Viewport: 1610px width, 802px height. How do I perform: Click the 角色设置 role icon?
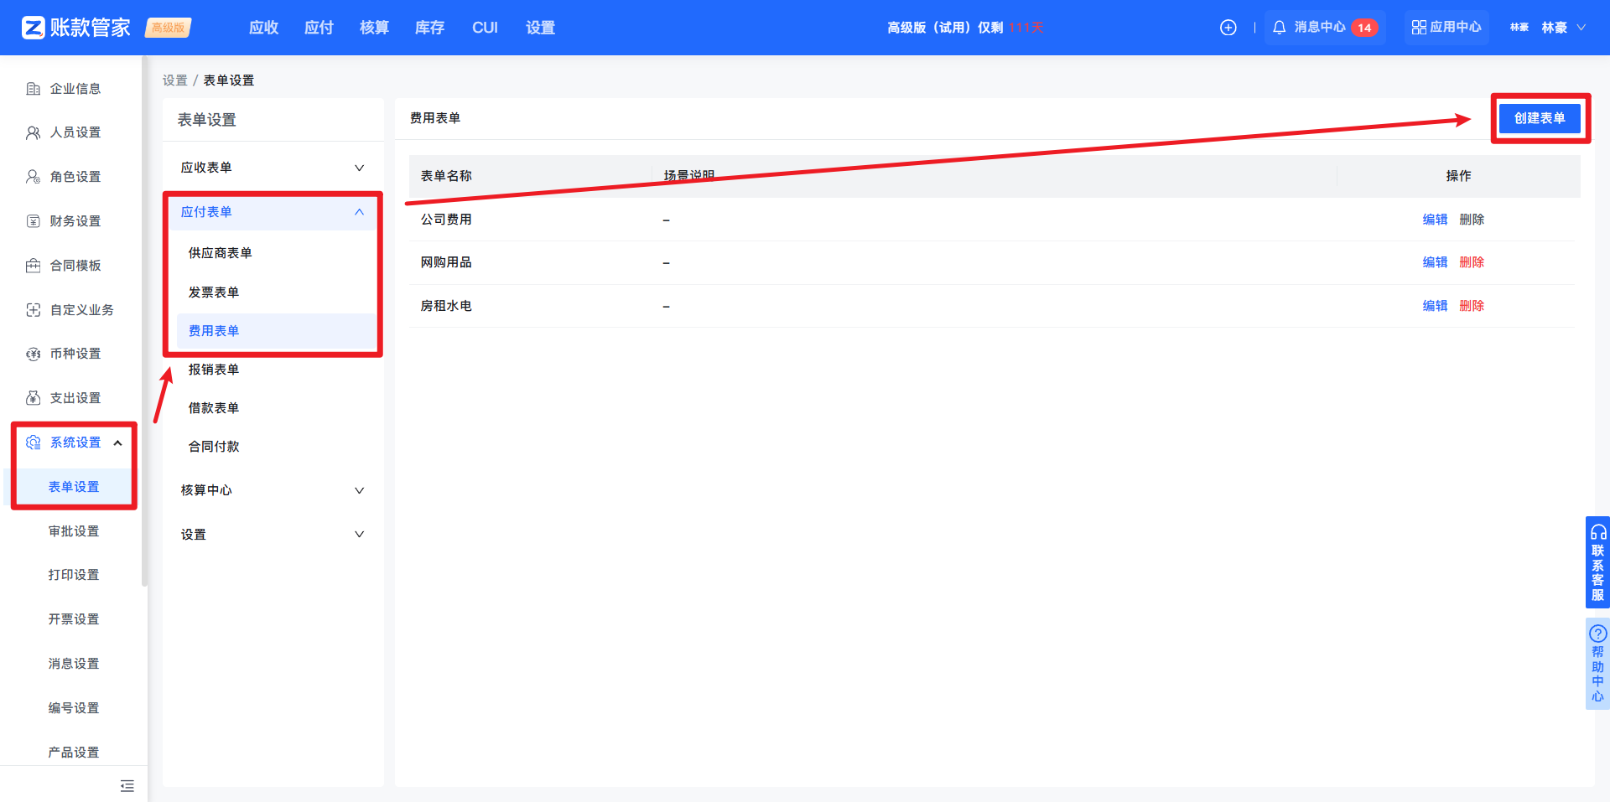click(34, 177)
